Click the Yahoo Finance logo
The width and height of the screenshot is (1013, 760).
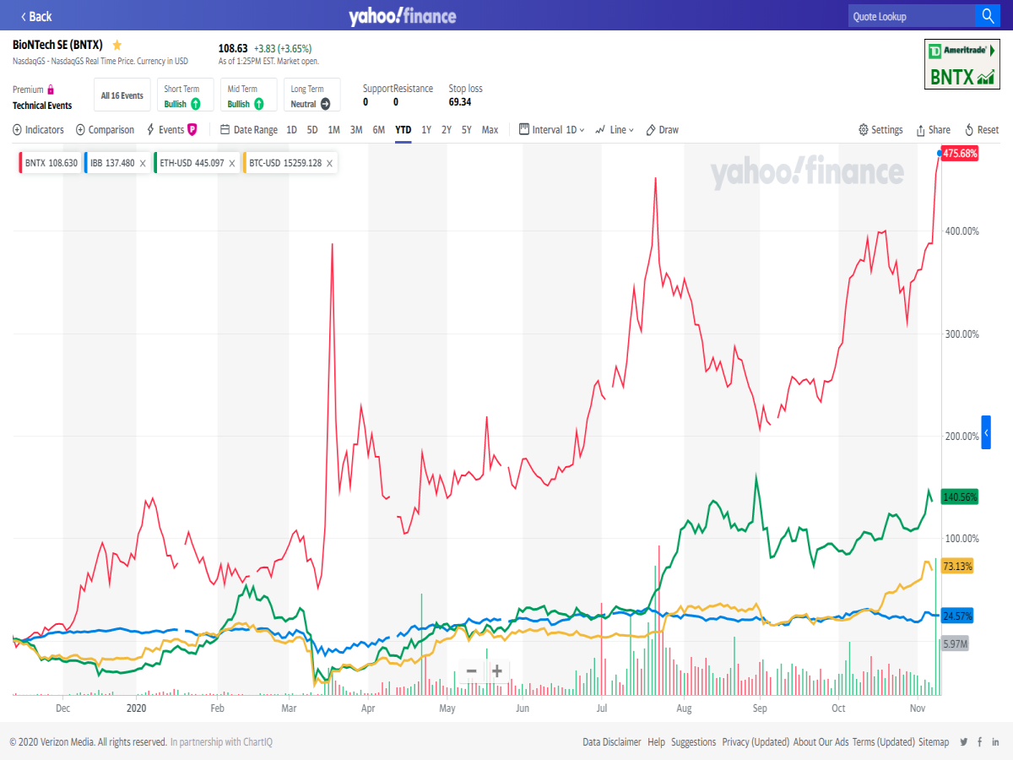(402, 16)
